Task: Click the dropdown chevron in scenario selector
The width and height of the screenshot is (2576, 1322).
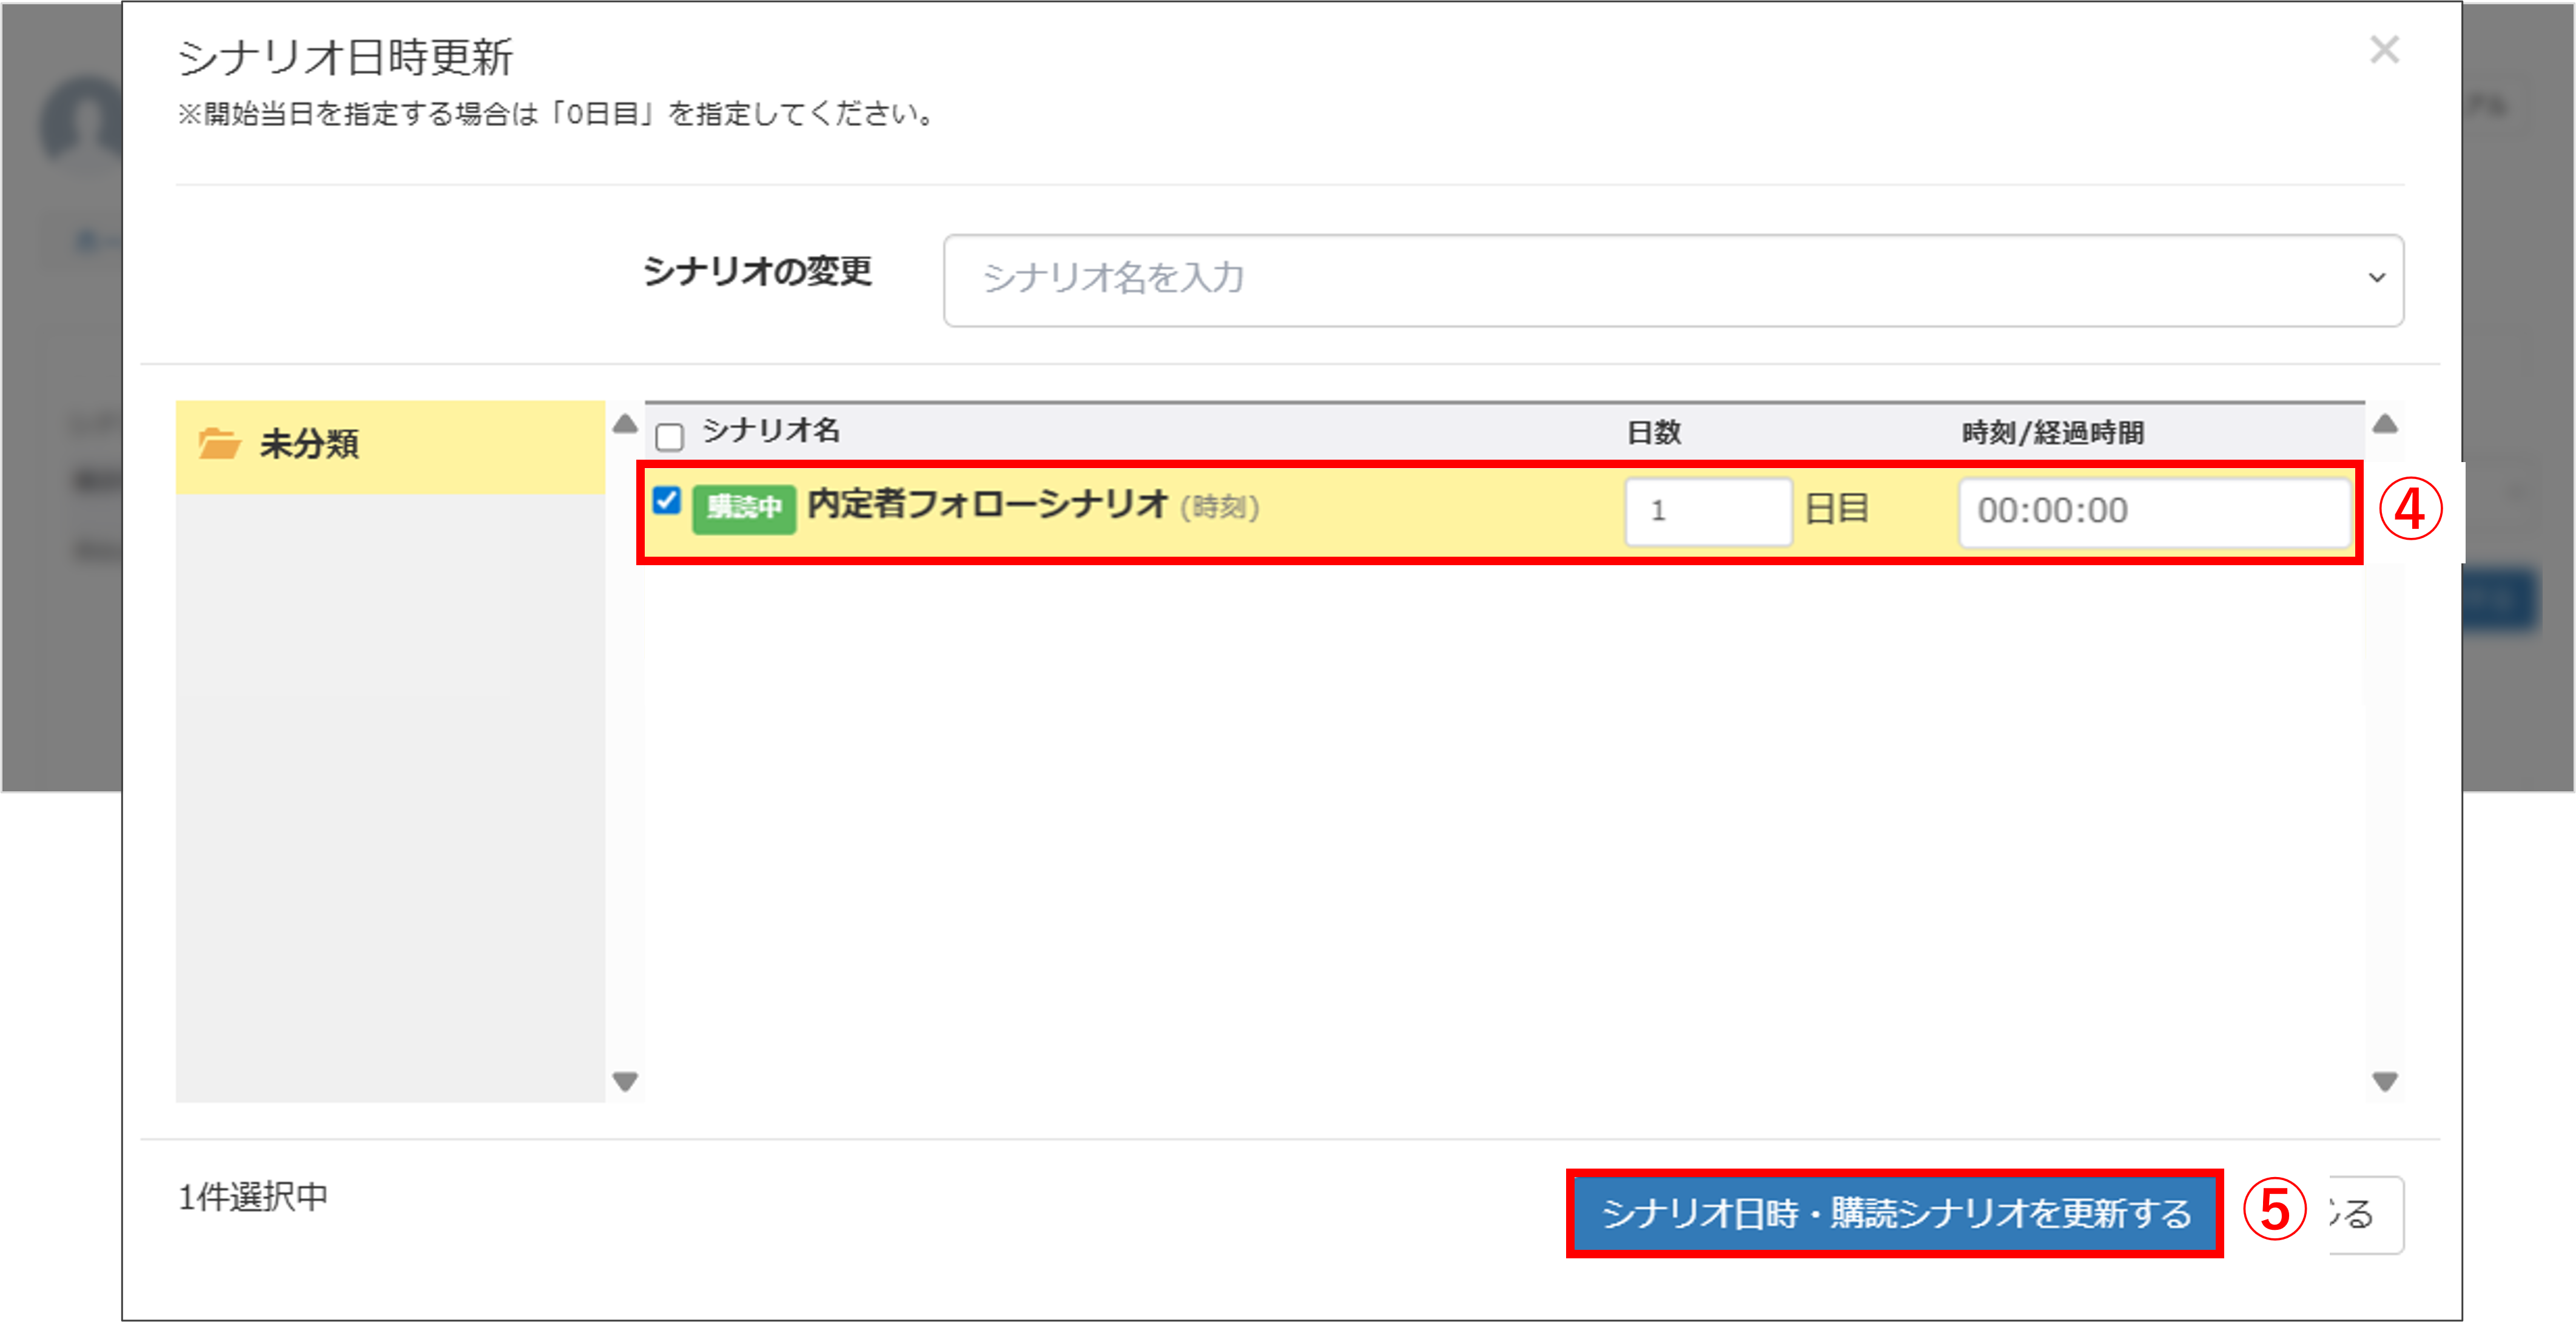Action: [2376, 278]
